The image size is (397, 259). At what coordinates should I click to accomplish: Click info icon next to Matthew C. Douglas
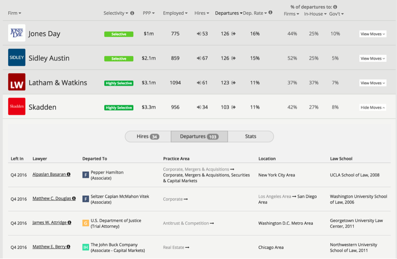pos(74,198)
